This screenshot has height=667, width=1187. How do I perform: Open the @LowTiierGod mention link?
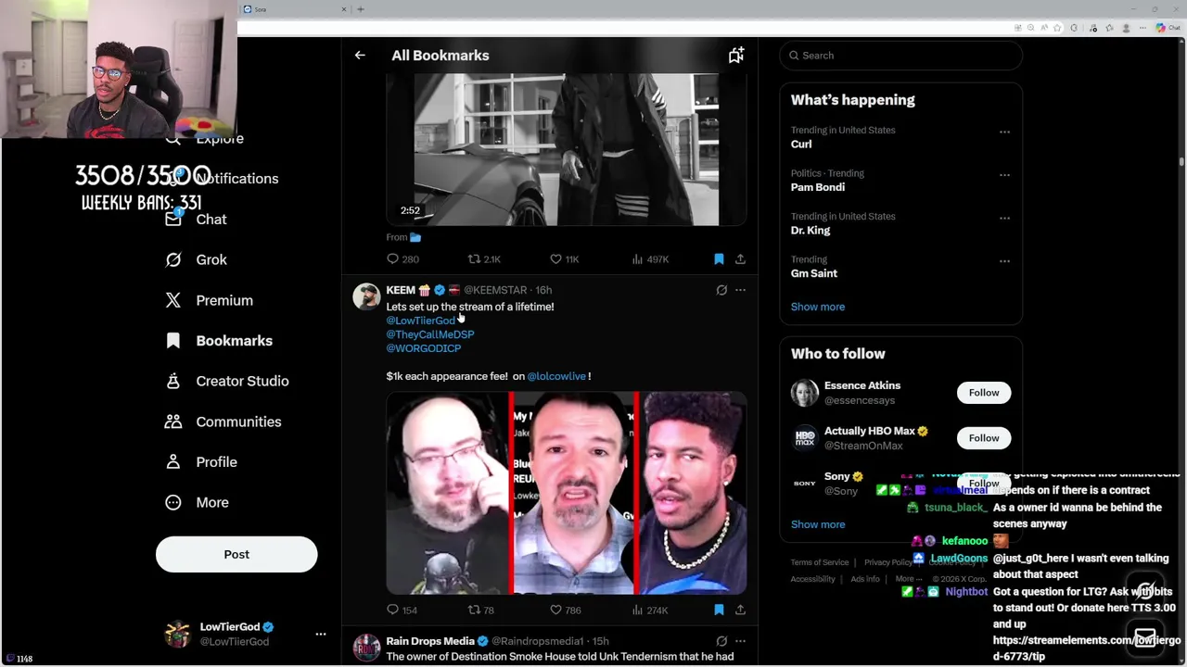(420, 321)
